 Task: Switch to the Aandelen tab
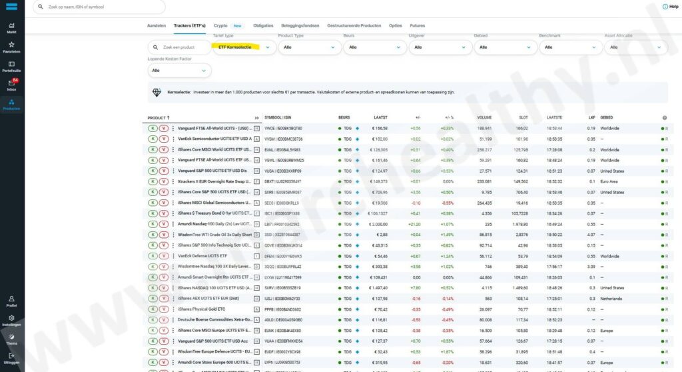pyautogui.click(x=156, y=26)
